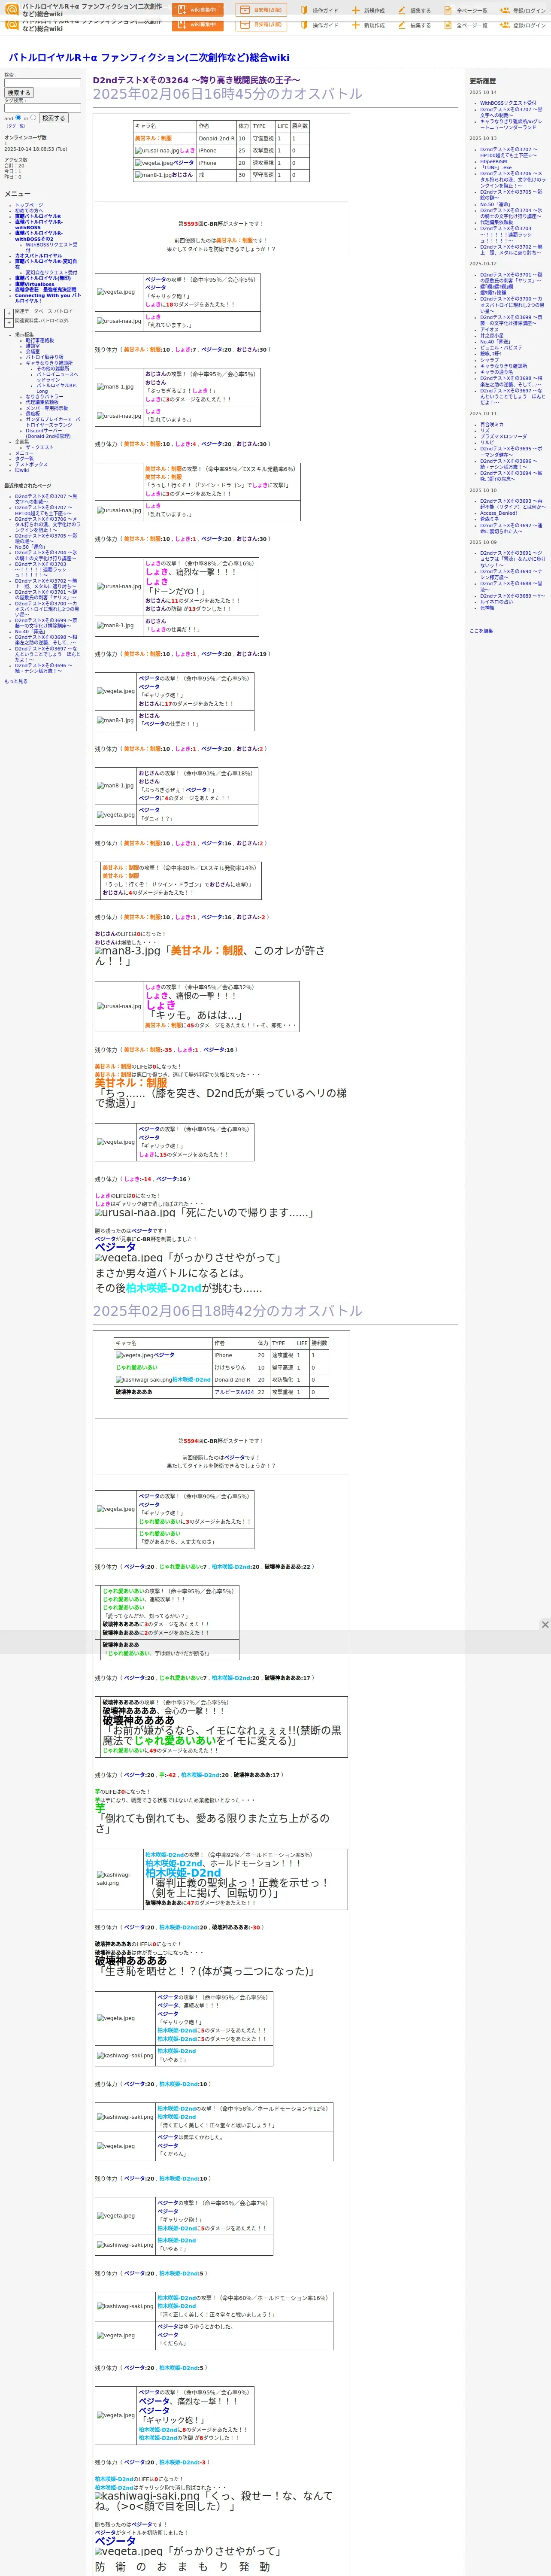Open the 雑談室 board link

coord(33,346)
